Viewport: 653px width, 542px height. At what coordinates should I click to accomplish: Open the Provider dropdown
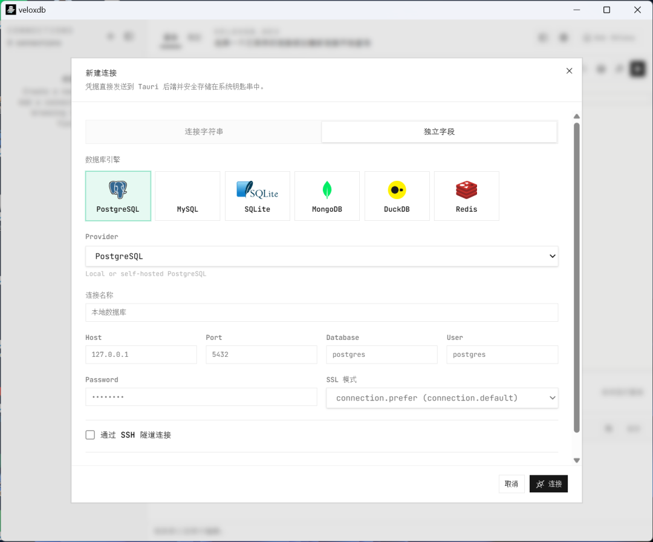point(322,256)
